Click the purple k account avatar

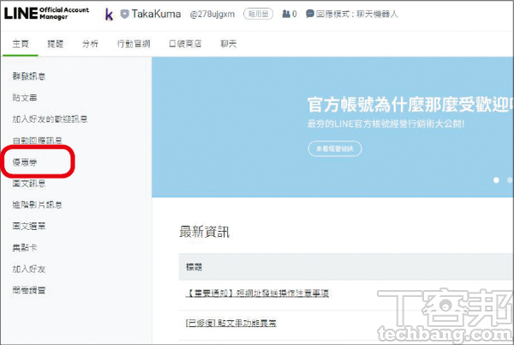[x=109, y=15]
